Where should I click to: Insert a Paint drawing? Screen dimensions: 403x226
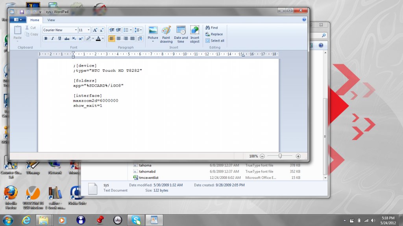pyautogui.click(x=166, y=34)
